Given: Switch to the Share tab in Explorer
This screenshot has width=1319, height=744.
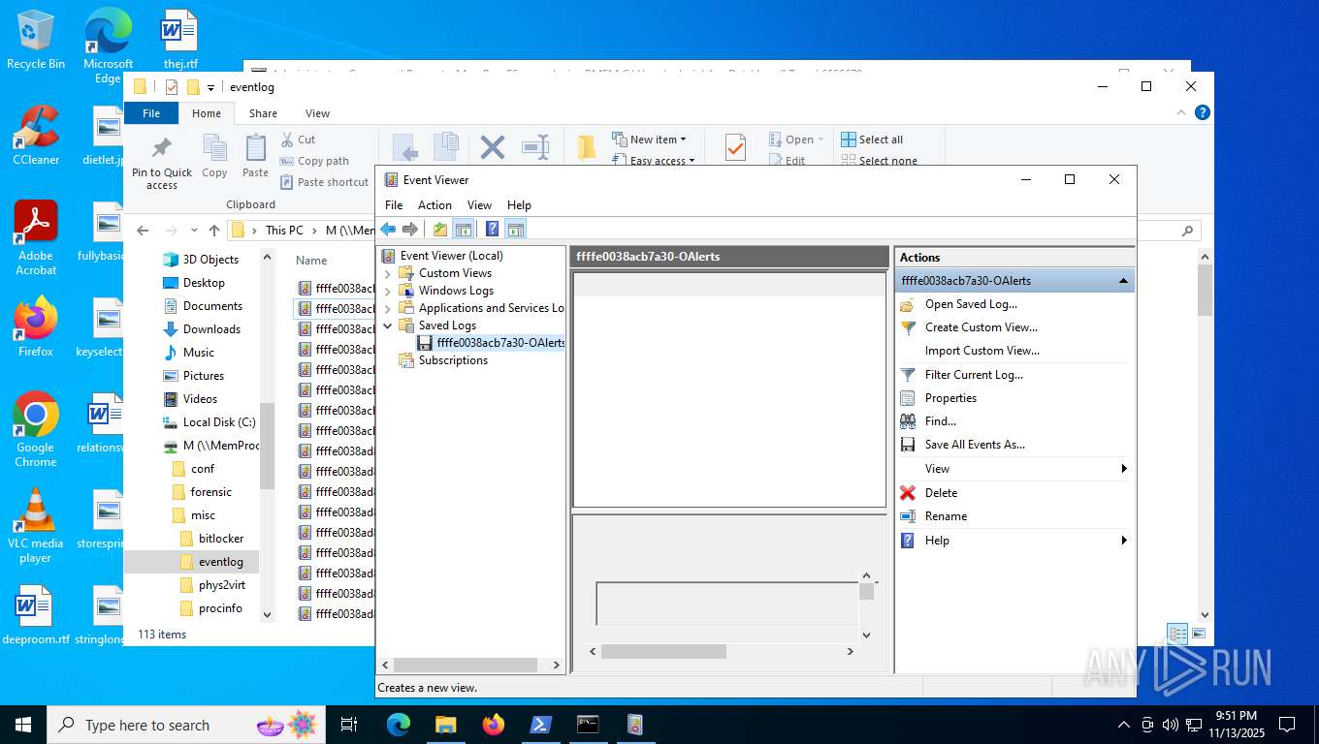Looking at the screenshot, I should 263,113.
